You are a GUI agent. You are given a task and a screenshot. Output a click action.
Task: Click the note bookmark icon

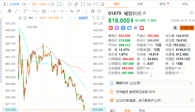click(135, 28)
